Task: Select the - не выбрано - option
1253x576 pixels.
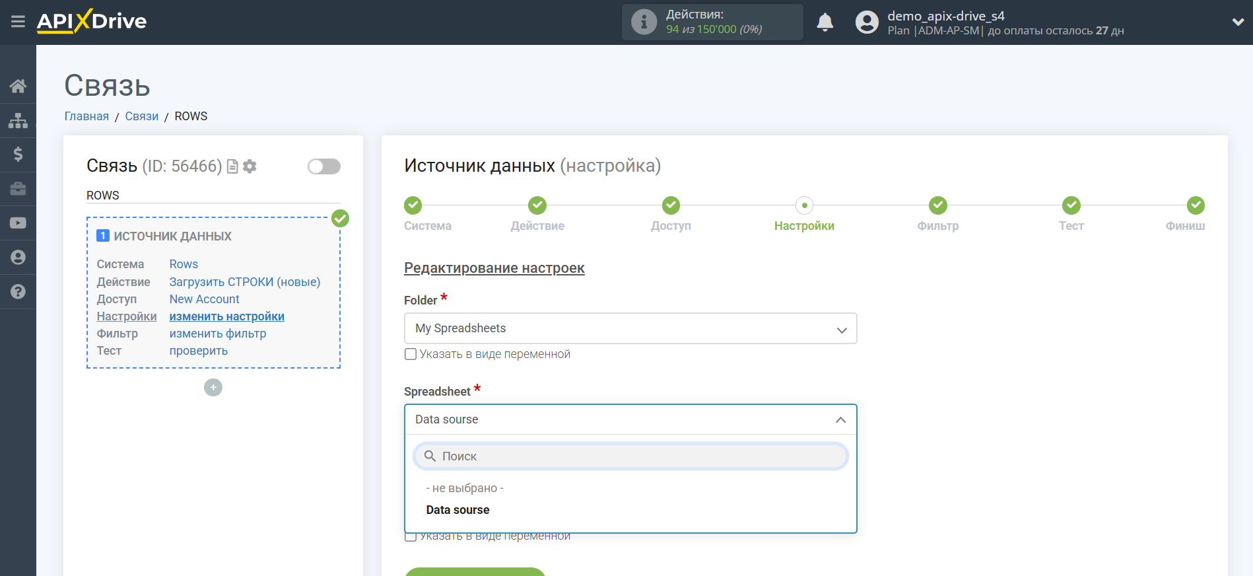Action: (x=465, y=488)
